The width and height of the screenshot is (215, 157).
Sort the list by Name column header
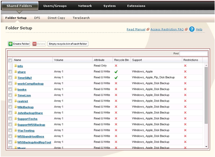[18, 60]
